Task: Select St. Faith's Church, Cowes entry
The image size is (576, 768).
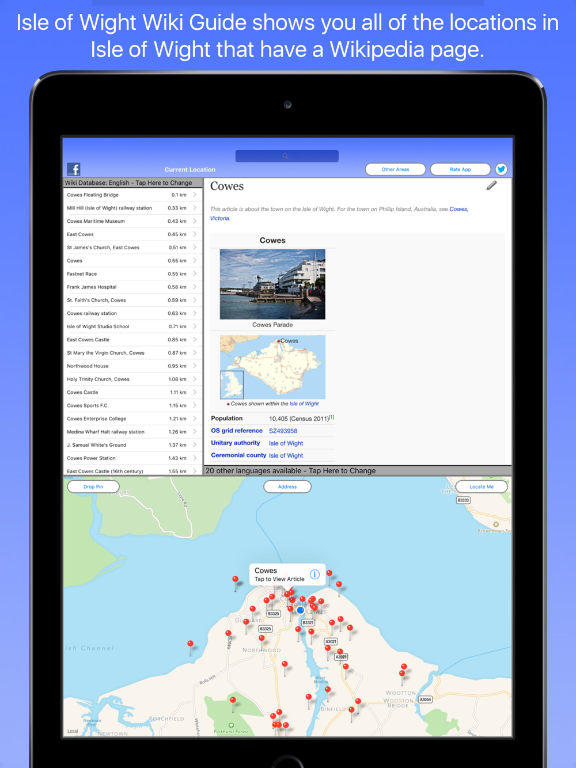Action: [132, 300]
